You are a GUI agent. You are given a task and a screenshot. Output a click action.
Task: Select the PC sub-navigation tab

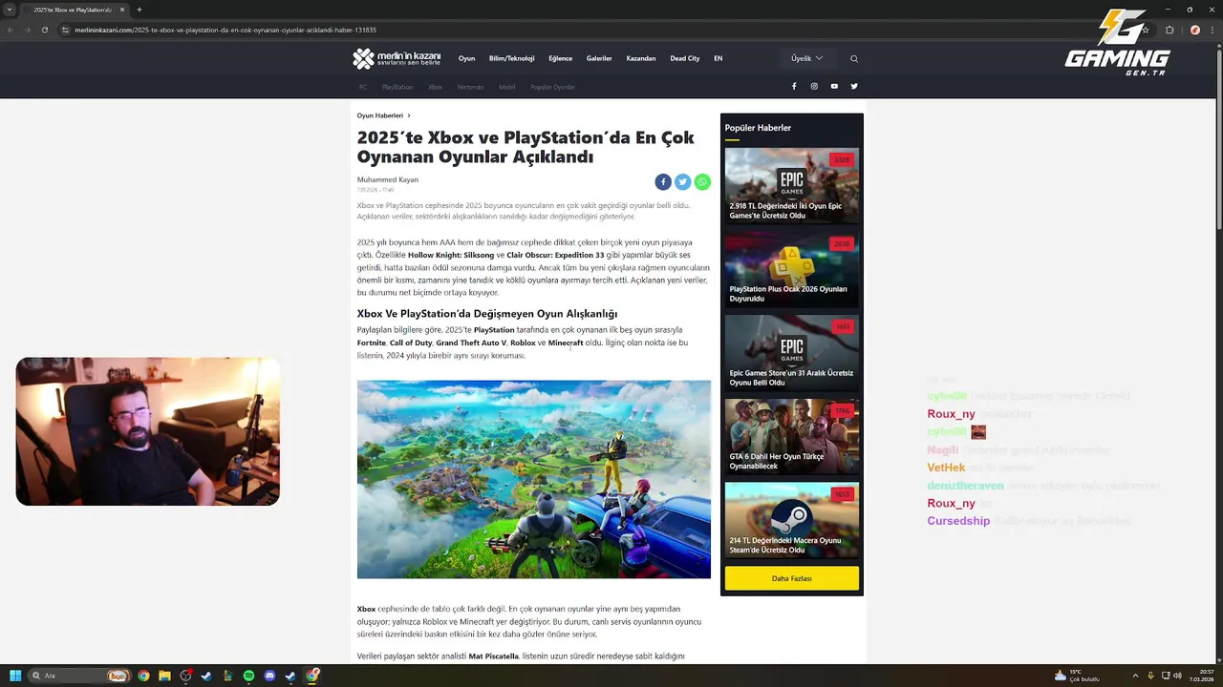(363, 87)
